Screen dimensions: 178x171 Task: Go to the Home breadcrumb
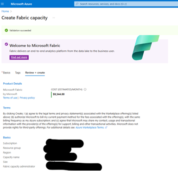click(x=5, y=11)
